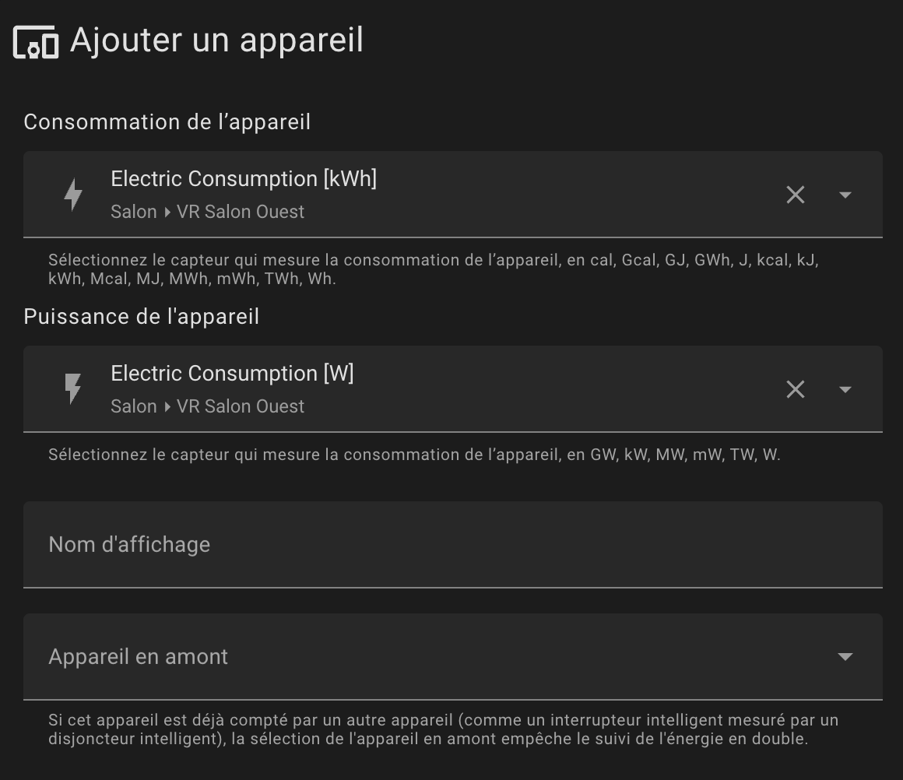Expand the consumption sensor dropdown arrow
The width and height of the screenshot is (903, 780).
[845, 195]
